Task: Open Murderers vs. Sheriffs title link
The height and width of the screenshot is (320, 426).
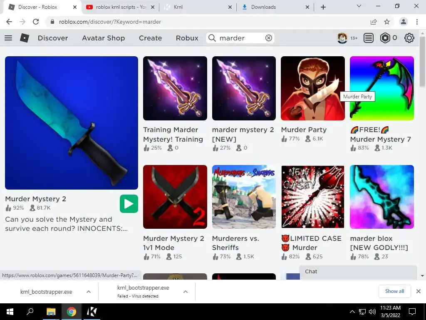Action: point(235,243)
